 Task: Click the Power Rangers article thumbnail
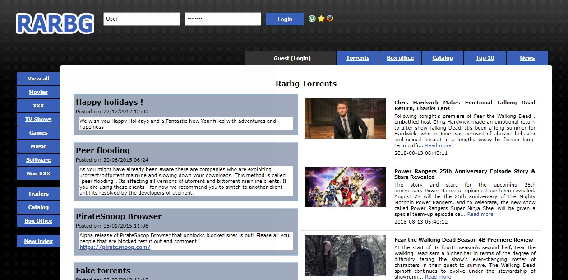pos(346,187)
